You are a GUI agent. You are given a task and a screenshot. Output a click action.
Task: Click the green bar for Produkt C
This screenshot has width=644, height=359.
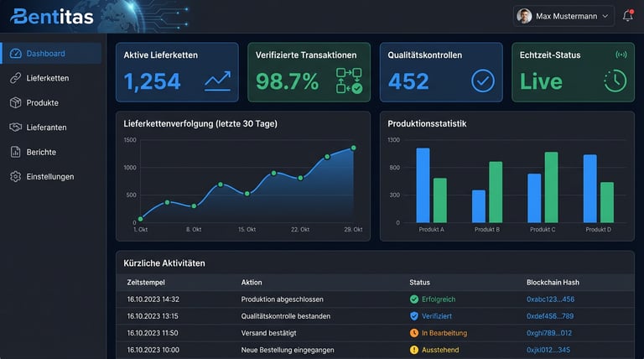pos(551,187)
